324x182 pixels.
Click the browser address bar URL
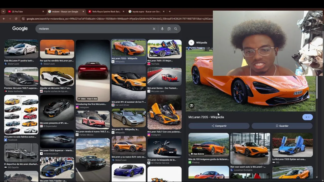pyautogui.click(x=119, y=19)
